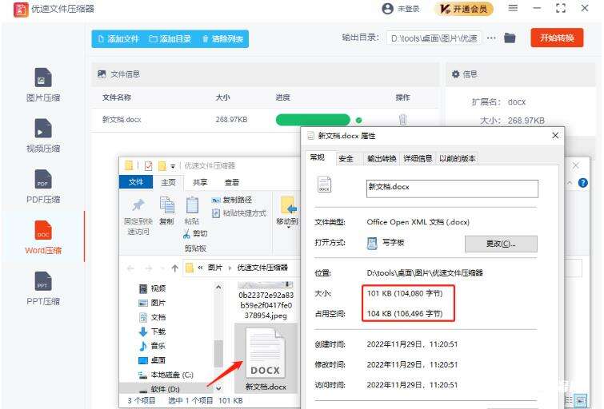The image size is (604, 409).
Task: Click the 添加文件 add file button
Action: pyautogui.click(x=118, y=39)
